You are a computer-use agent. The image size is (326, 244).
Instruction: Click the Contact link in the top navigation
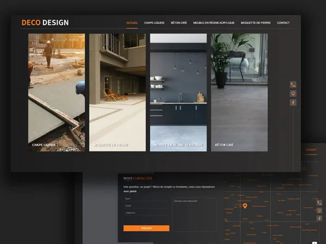point(283,23)
